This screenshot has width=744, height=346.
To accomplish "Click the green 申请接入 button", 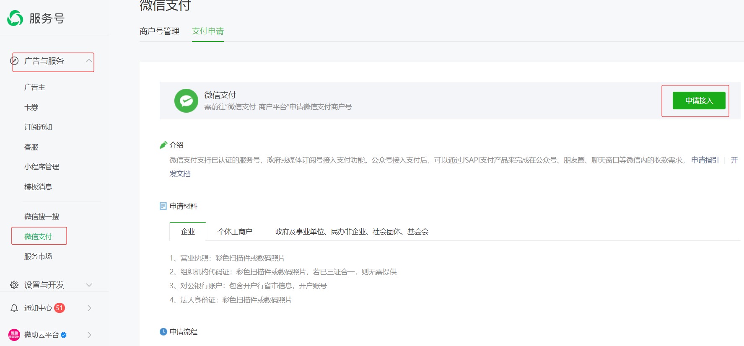I will pyautogui.click(x=699, y=101).
